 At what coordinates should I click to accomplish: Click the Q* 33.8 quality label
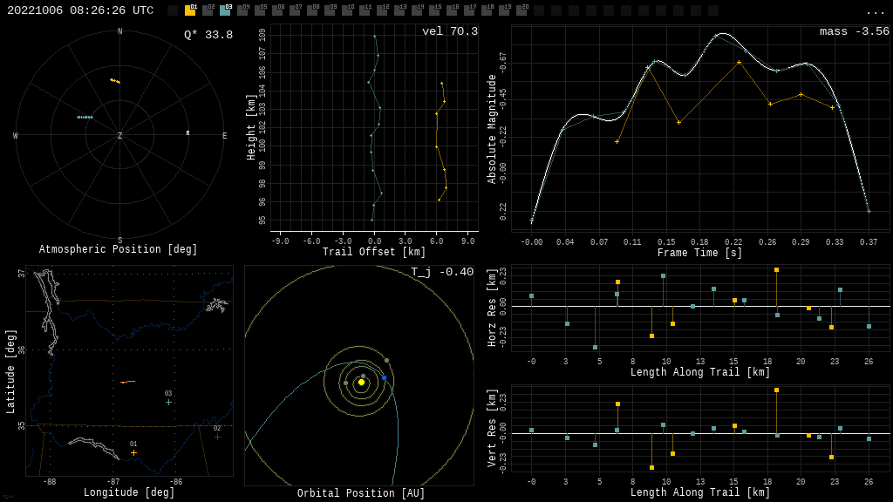pyautogui.click(x=208, y=35)
